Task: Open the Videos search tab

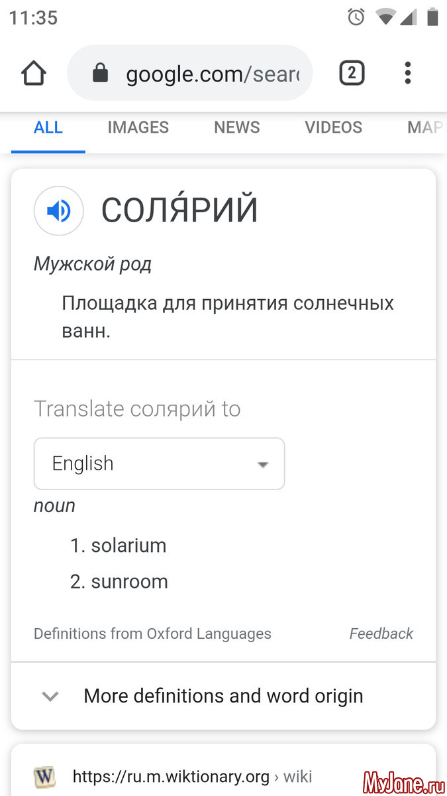Action: [333, 127]
